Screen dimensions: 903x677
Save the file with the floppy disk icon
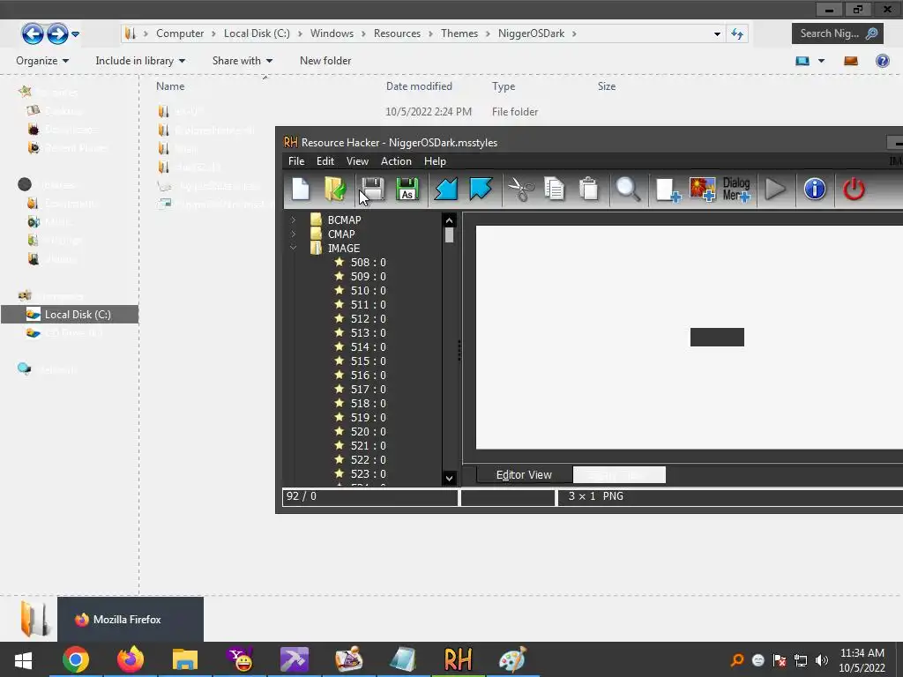373,189
